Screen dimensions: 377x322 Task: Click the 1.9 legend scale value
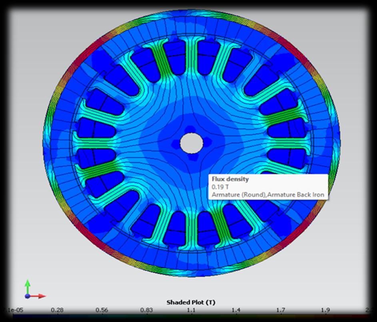pyautogui.click(x=325, y=310)
